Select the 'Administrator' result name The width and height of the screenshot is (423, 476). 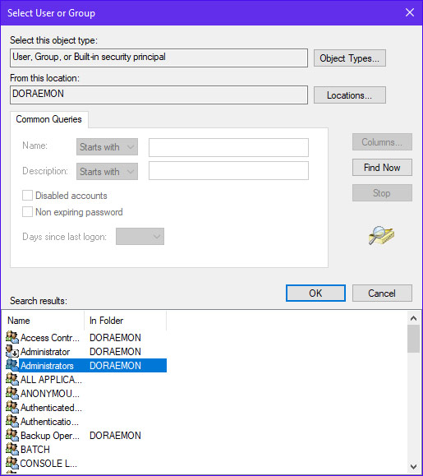point(45,352)
